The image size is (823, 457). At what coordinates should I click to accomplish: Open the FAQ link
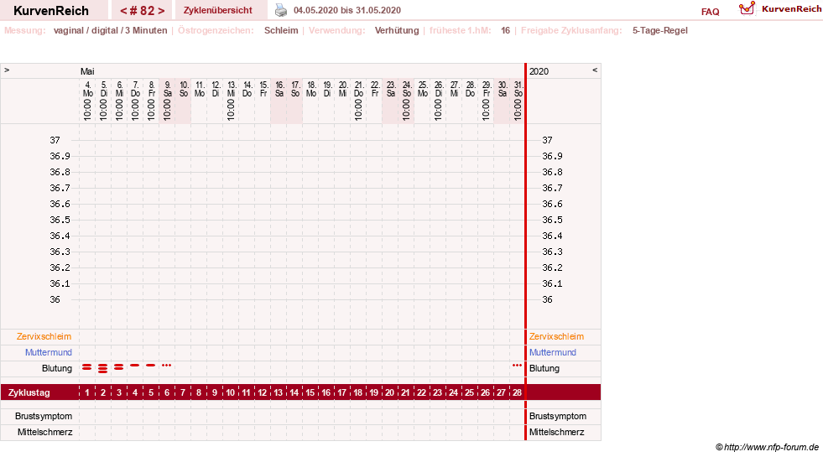click(x=710, y=12)
